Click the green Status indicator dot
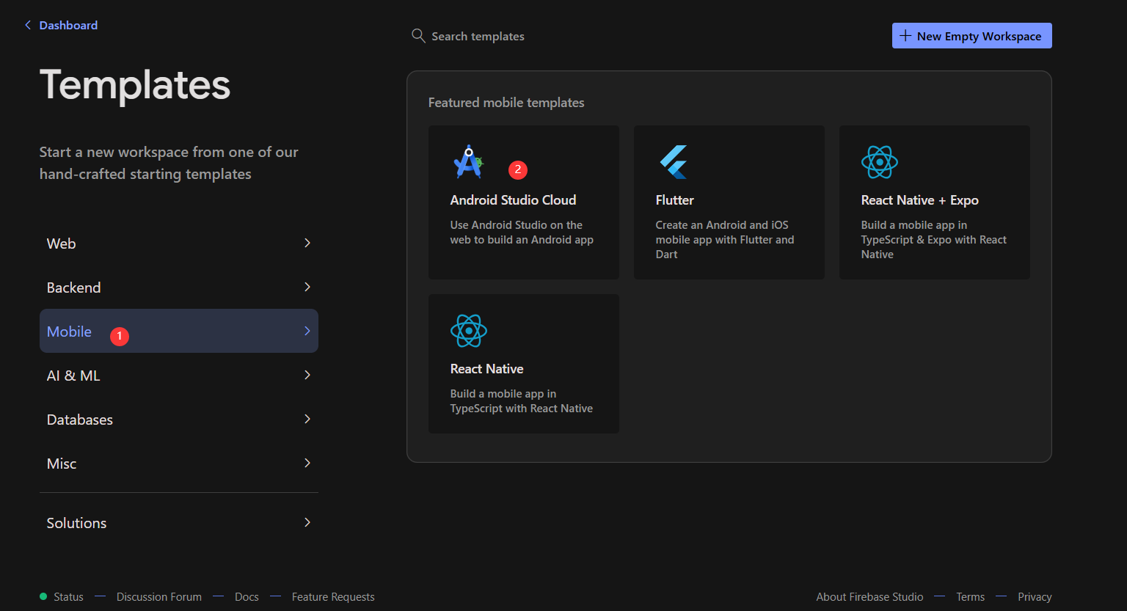Viewport: 1127px width, 611px height. (43, 596)
